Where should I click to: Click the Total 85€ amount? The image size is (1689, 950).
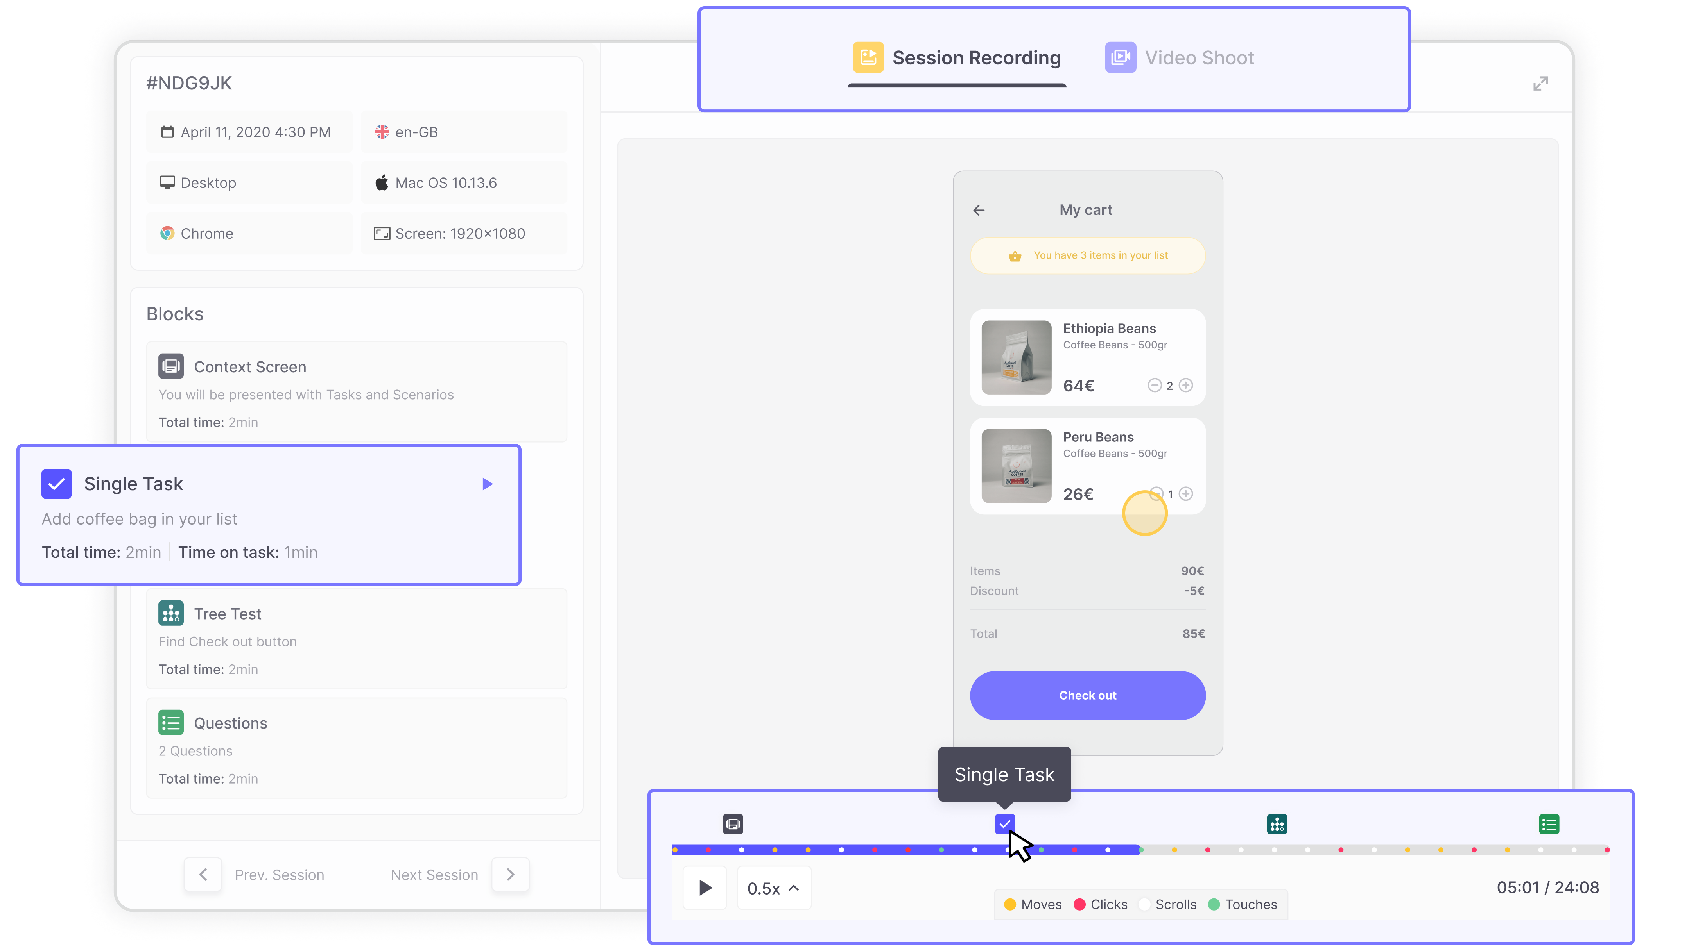click(1193, 634)
